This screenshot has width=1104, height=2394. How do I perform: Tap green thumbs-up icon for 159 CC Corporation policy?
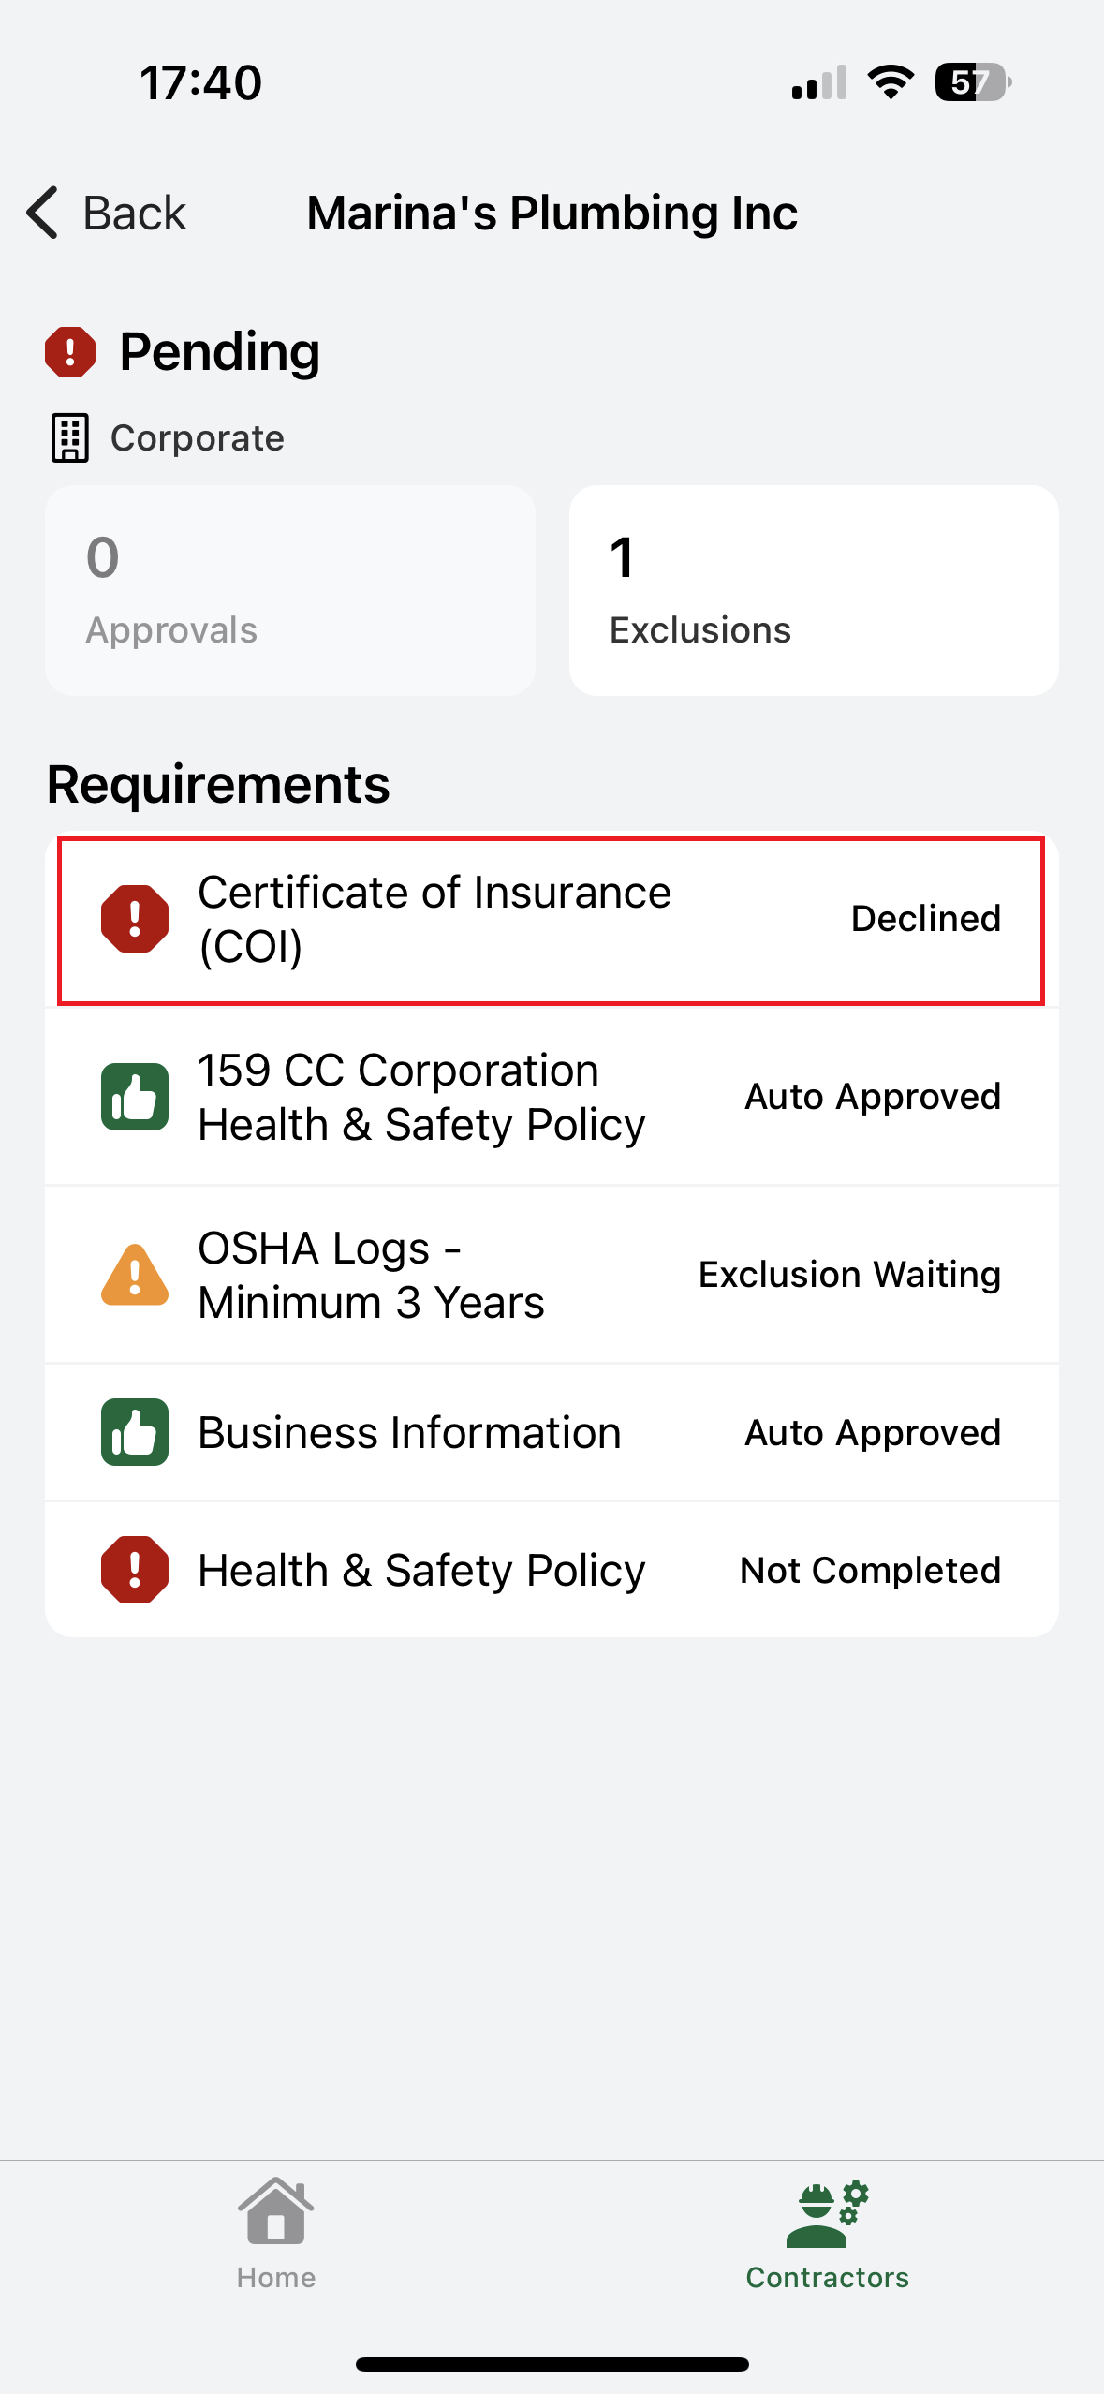[x=135, y=1097]
